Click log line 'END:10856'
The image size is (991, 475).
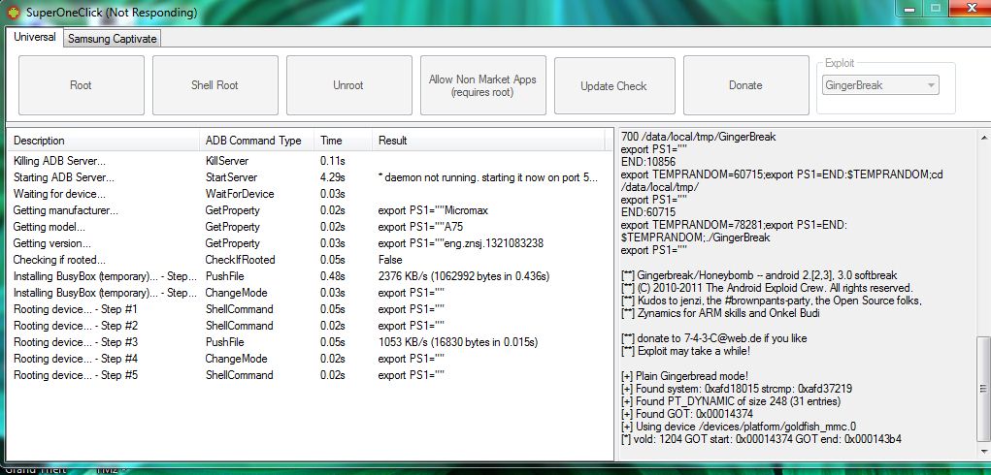coord(648,162)
